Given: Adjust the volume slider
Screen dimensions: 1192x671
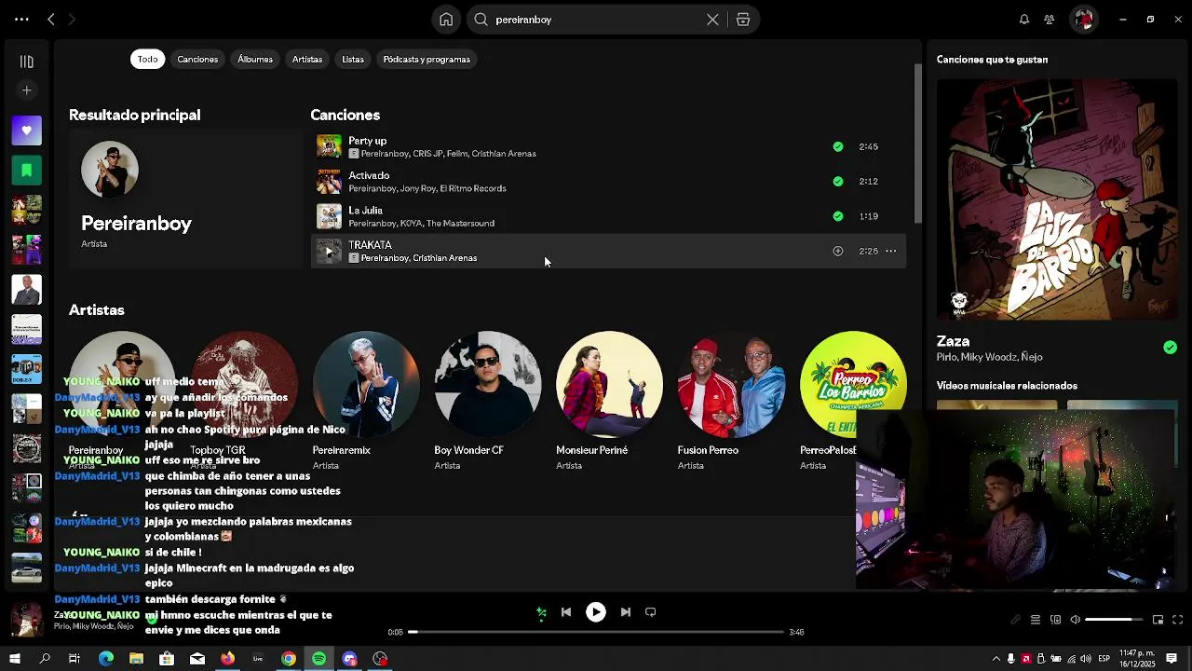Looking at the screenshot, I should tap(1114, 620).
